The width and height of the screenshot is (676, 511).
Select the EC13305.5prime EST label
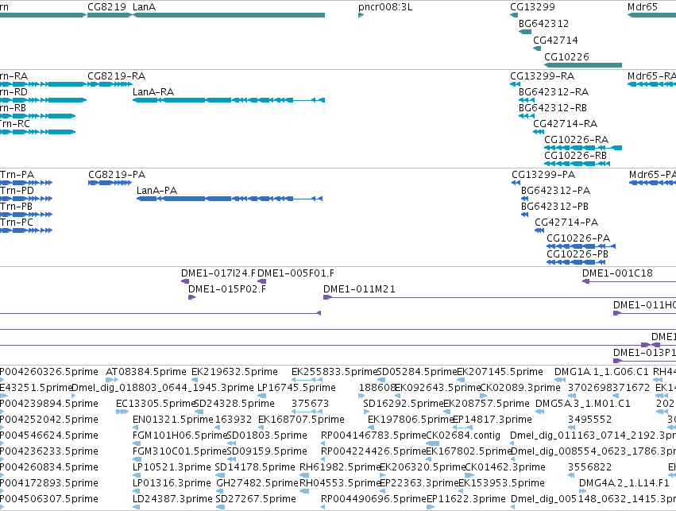point(156,404)
